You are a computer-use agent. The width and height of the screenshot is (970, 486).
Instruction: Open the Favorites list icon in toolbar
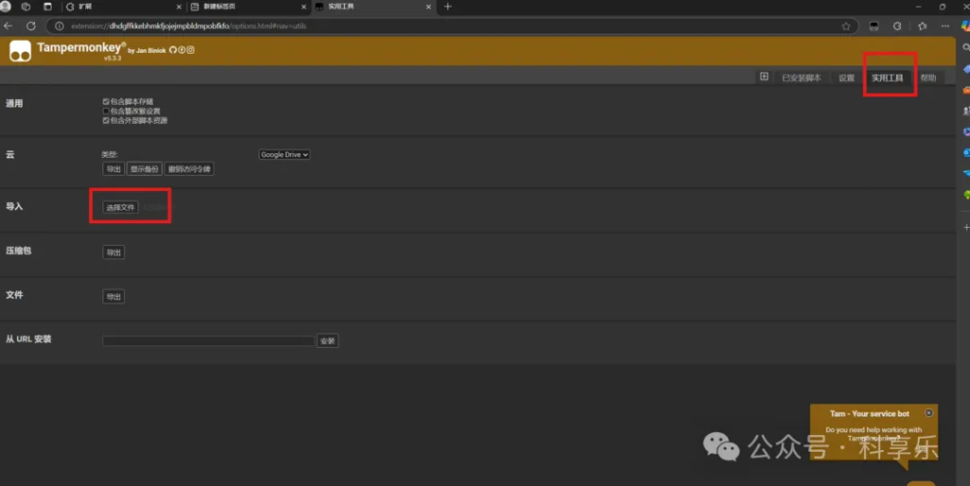(923, 26)
